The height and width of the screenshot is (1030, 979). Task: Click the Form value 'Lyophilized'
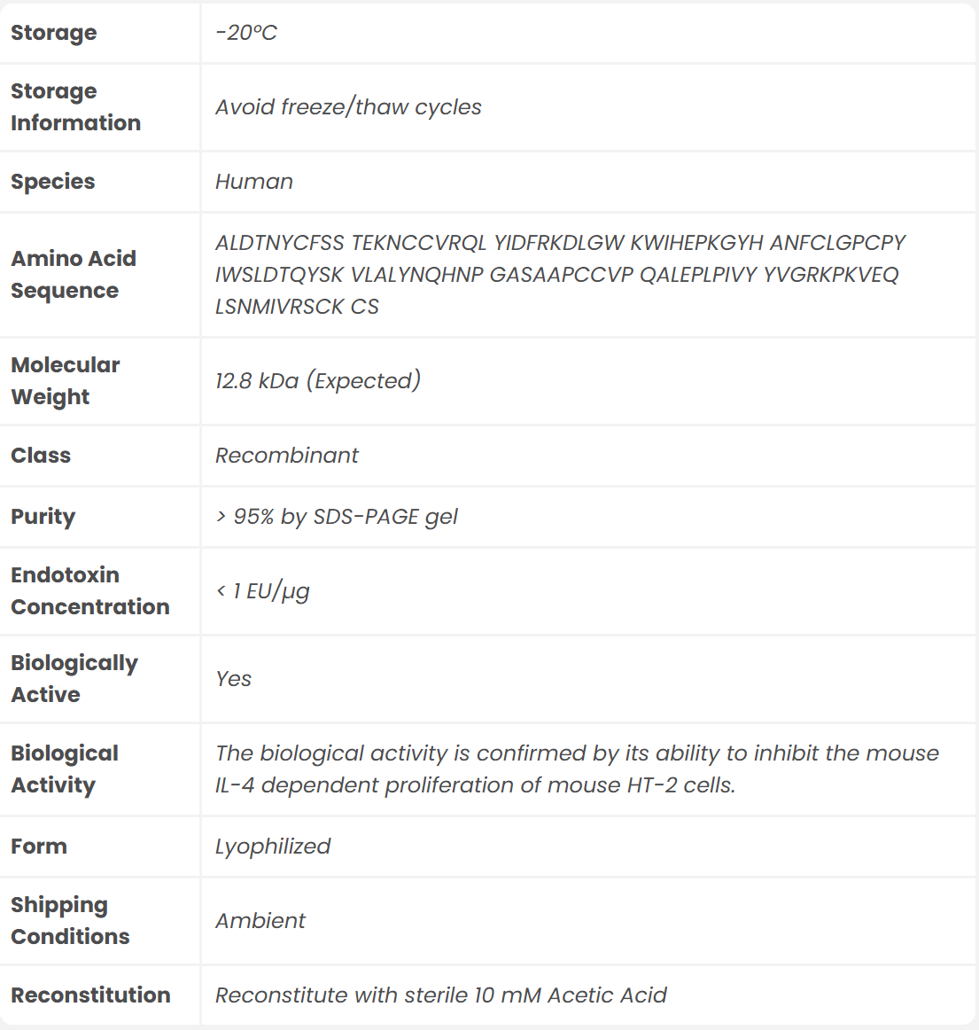click(273, 847)
